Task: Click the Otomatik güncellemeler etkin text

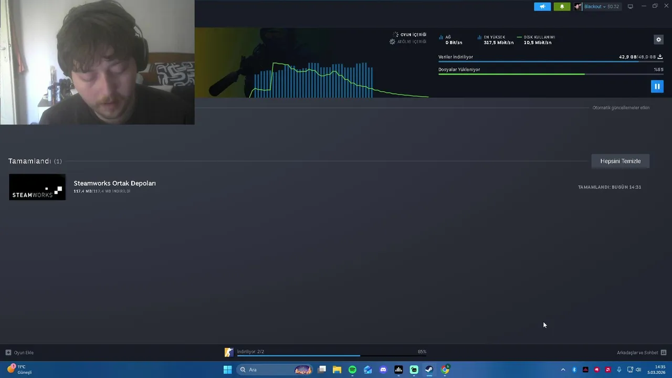Action: tap(621, 108)
